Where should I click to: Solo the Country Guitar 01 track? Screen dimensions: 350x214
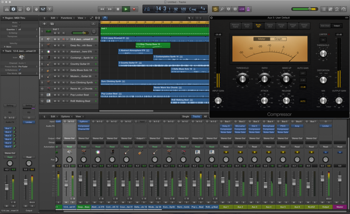[59, 64]
